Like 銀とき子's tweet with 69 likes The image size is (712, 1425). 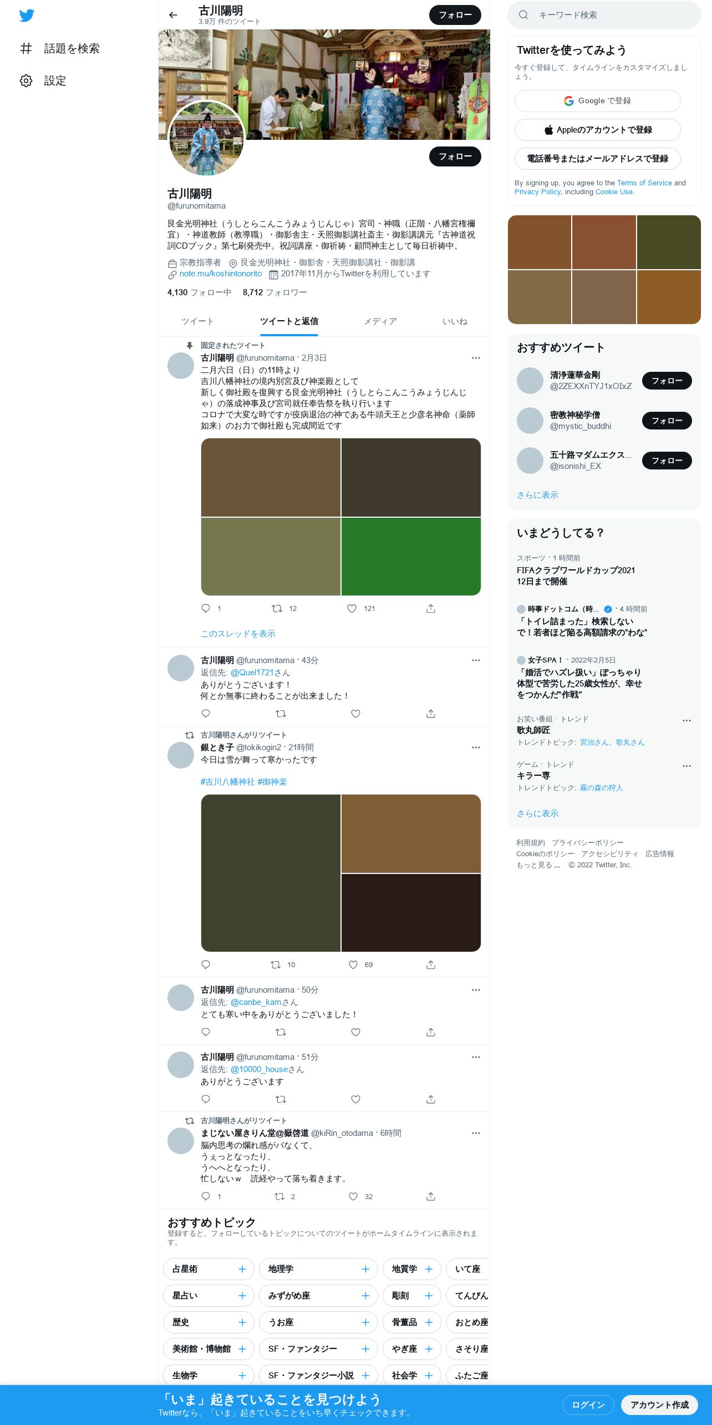[353, 964]
